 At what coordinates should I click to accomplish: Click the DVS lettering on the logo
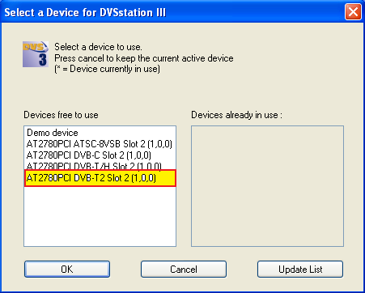33,47
